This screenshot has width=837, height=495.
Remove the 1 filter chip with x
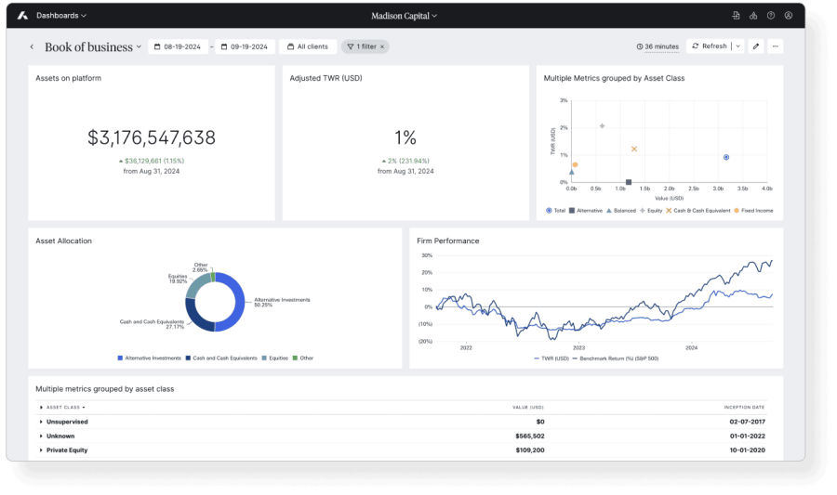click(x=382, y=46)
